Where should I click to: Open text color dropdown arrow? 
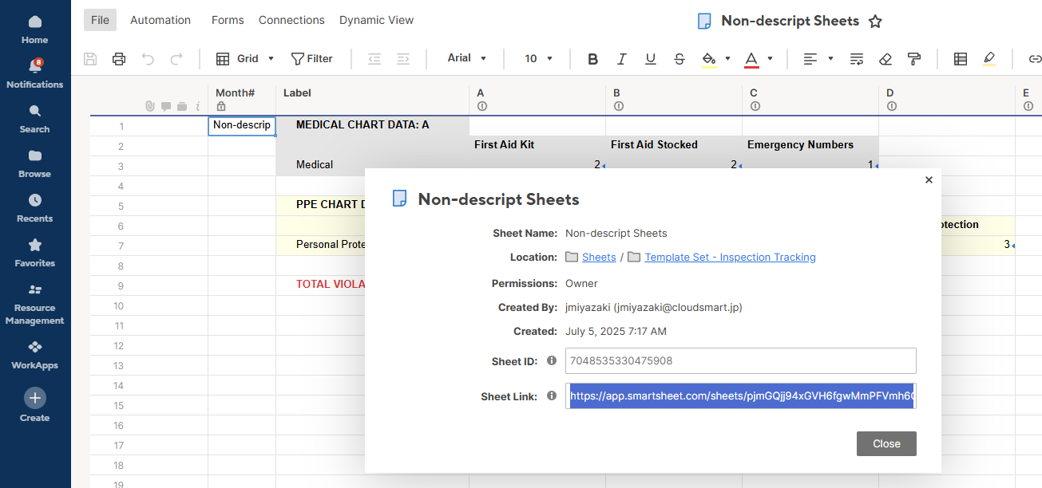(x=770, y=58)
